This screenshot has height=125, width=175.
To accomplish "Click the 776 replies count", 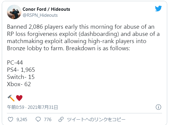I will [x=48, y=120].
